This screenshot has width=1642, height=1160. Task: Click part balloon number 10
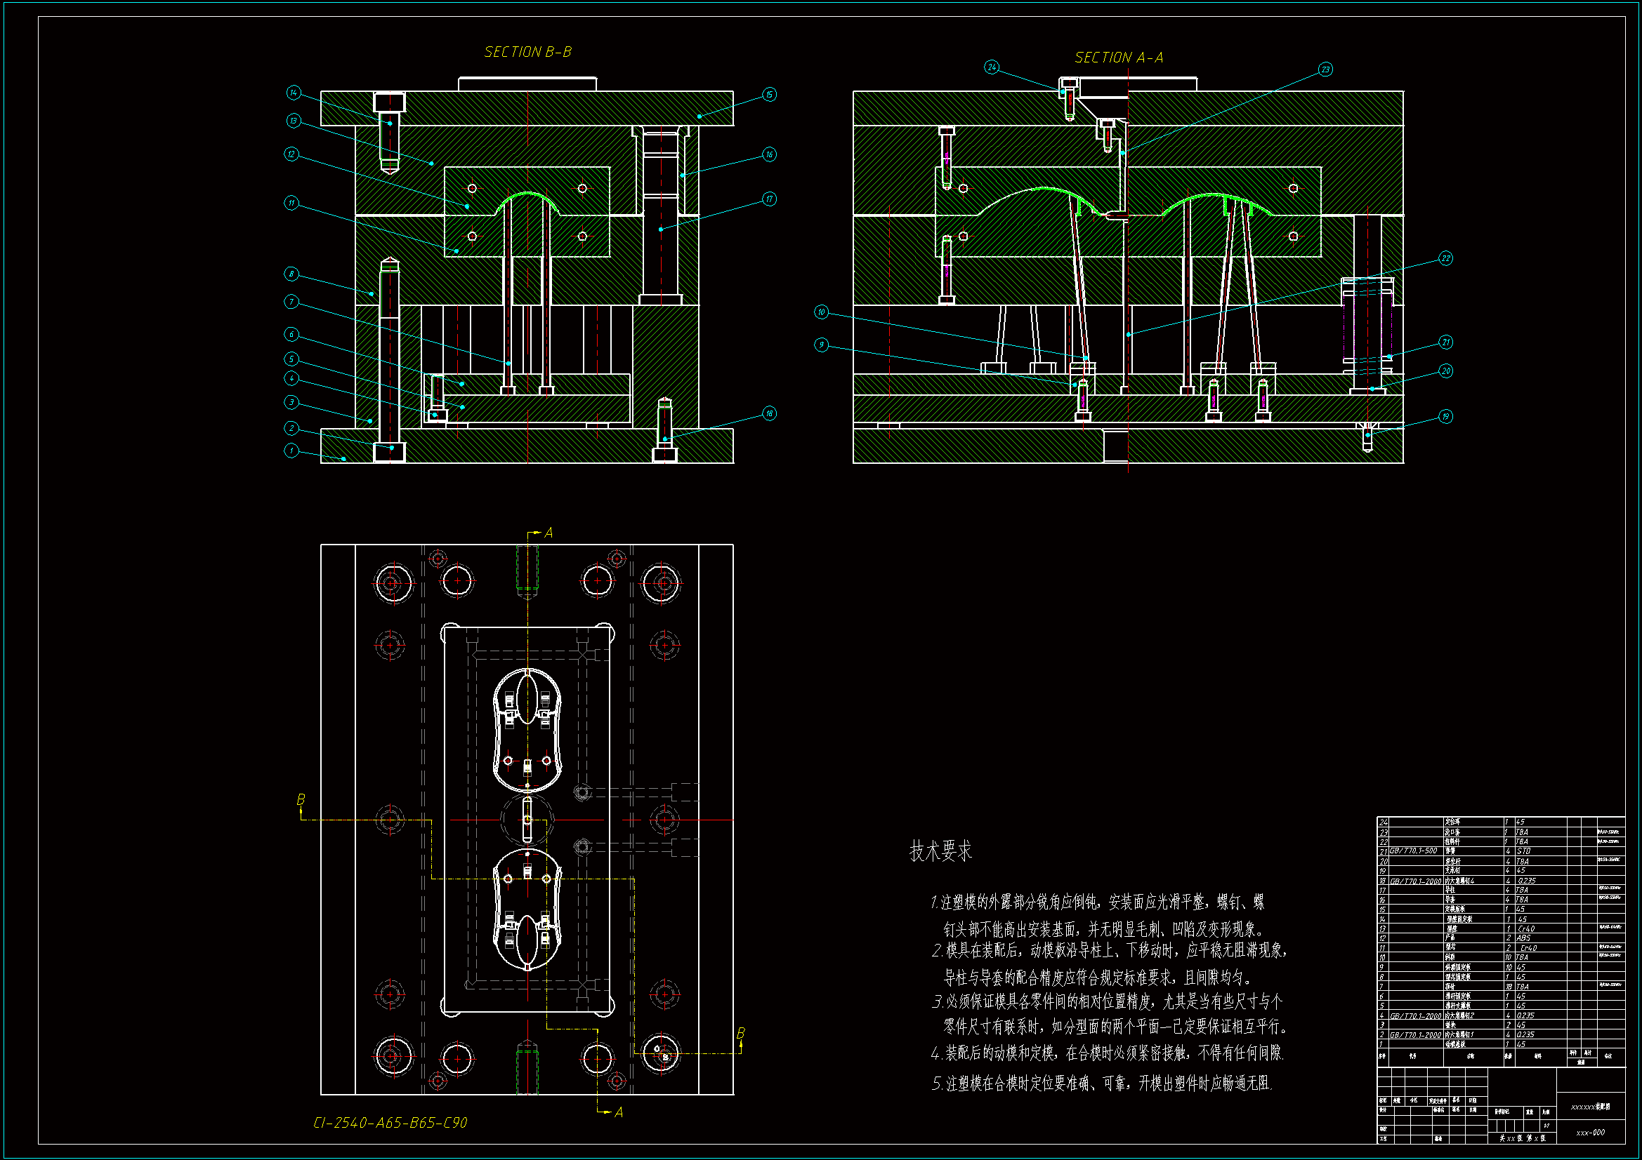[x=821, y=312]
